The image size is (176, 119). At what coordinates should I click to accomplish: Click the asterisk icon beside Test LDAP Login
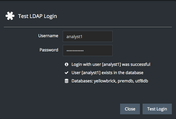point(10,16)
